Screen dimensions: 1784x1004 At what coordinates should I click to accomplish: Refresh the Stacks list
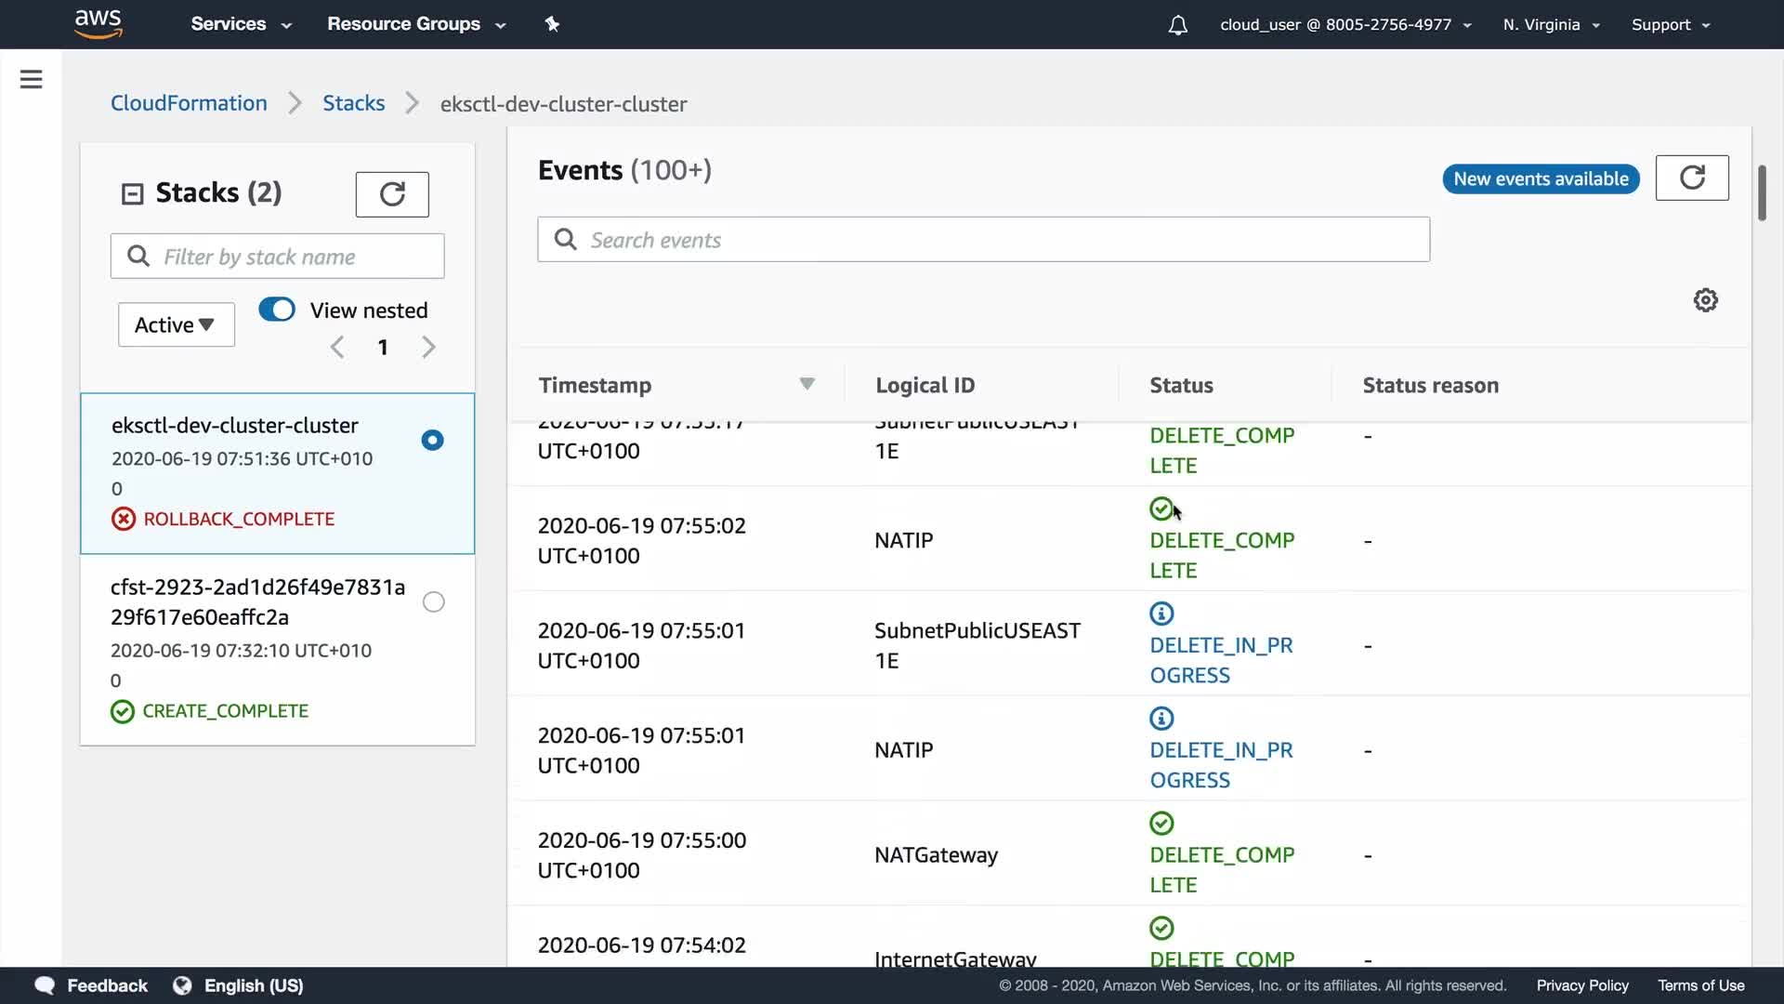(391, 194)
